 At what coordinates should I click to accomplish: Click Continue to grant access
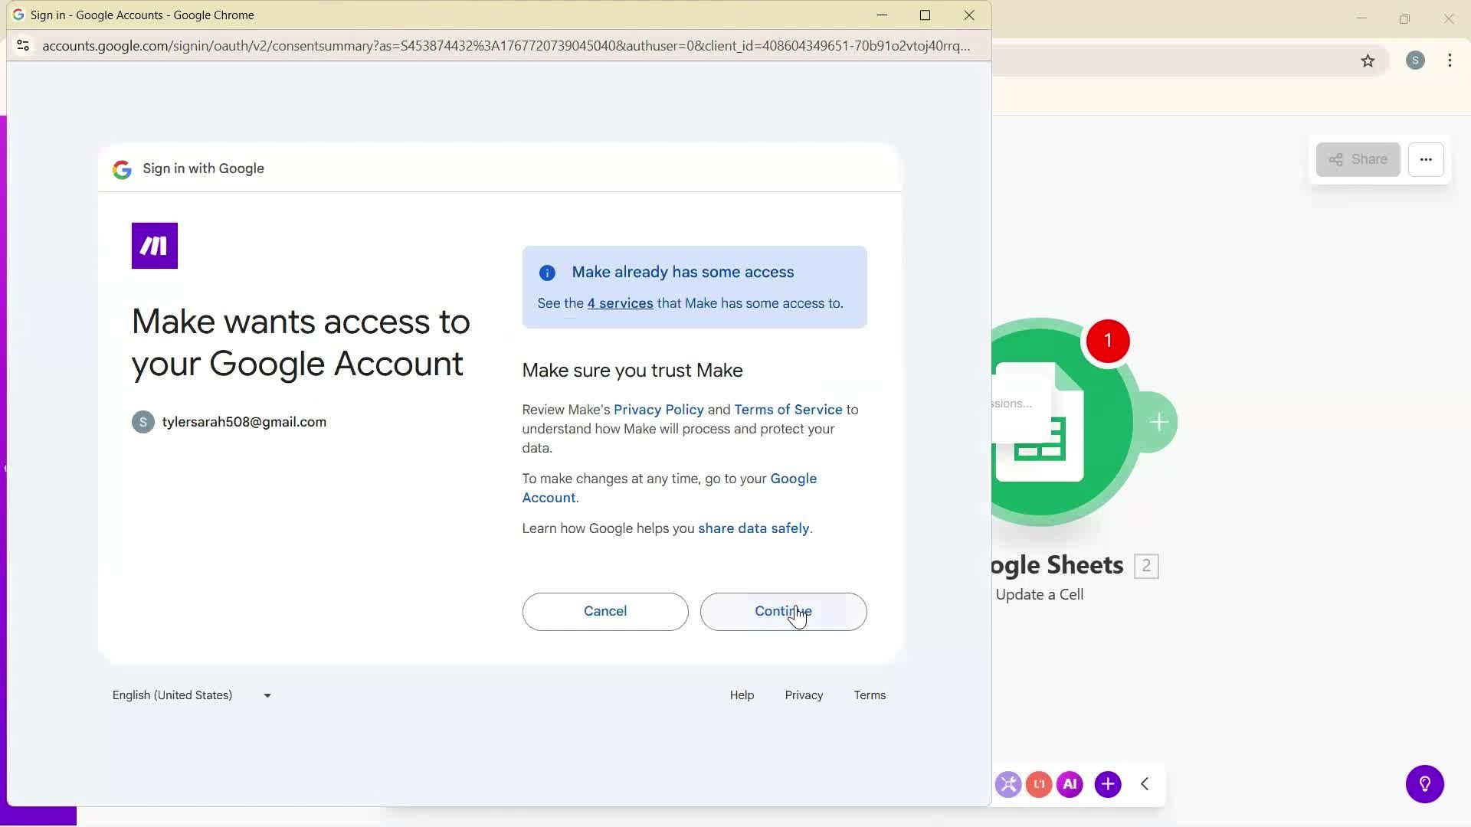click(783, 611)
